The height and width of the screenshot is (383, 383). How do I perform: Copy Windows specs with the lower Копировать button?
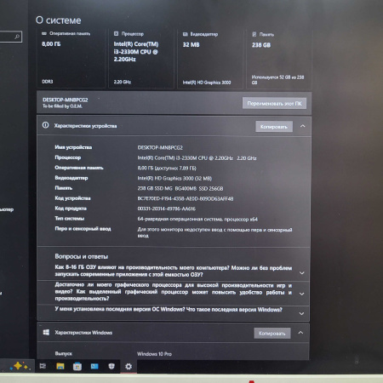click(x=272, y=334)
